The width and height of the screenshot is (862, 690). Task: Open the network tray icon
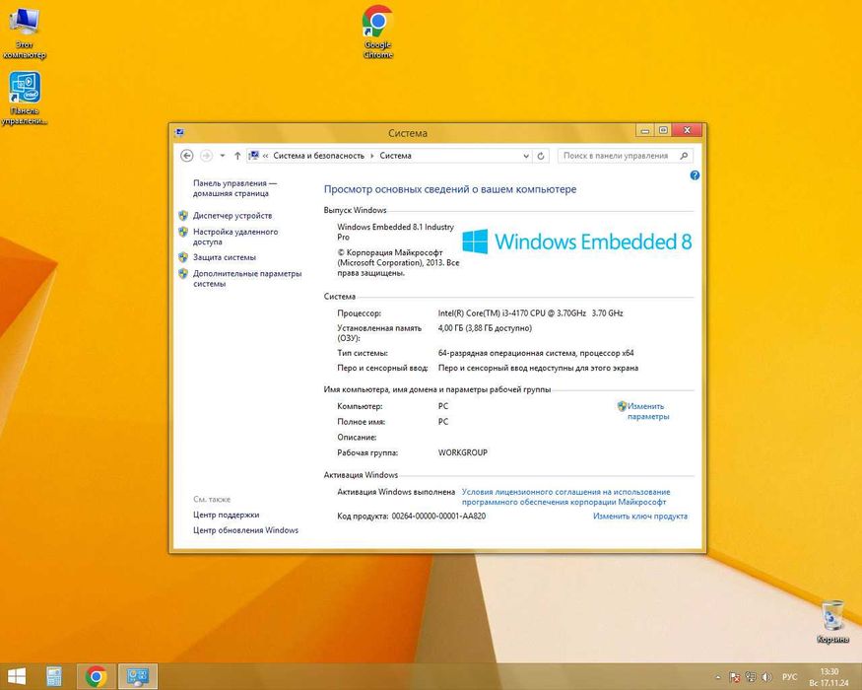pos(750,677)
